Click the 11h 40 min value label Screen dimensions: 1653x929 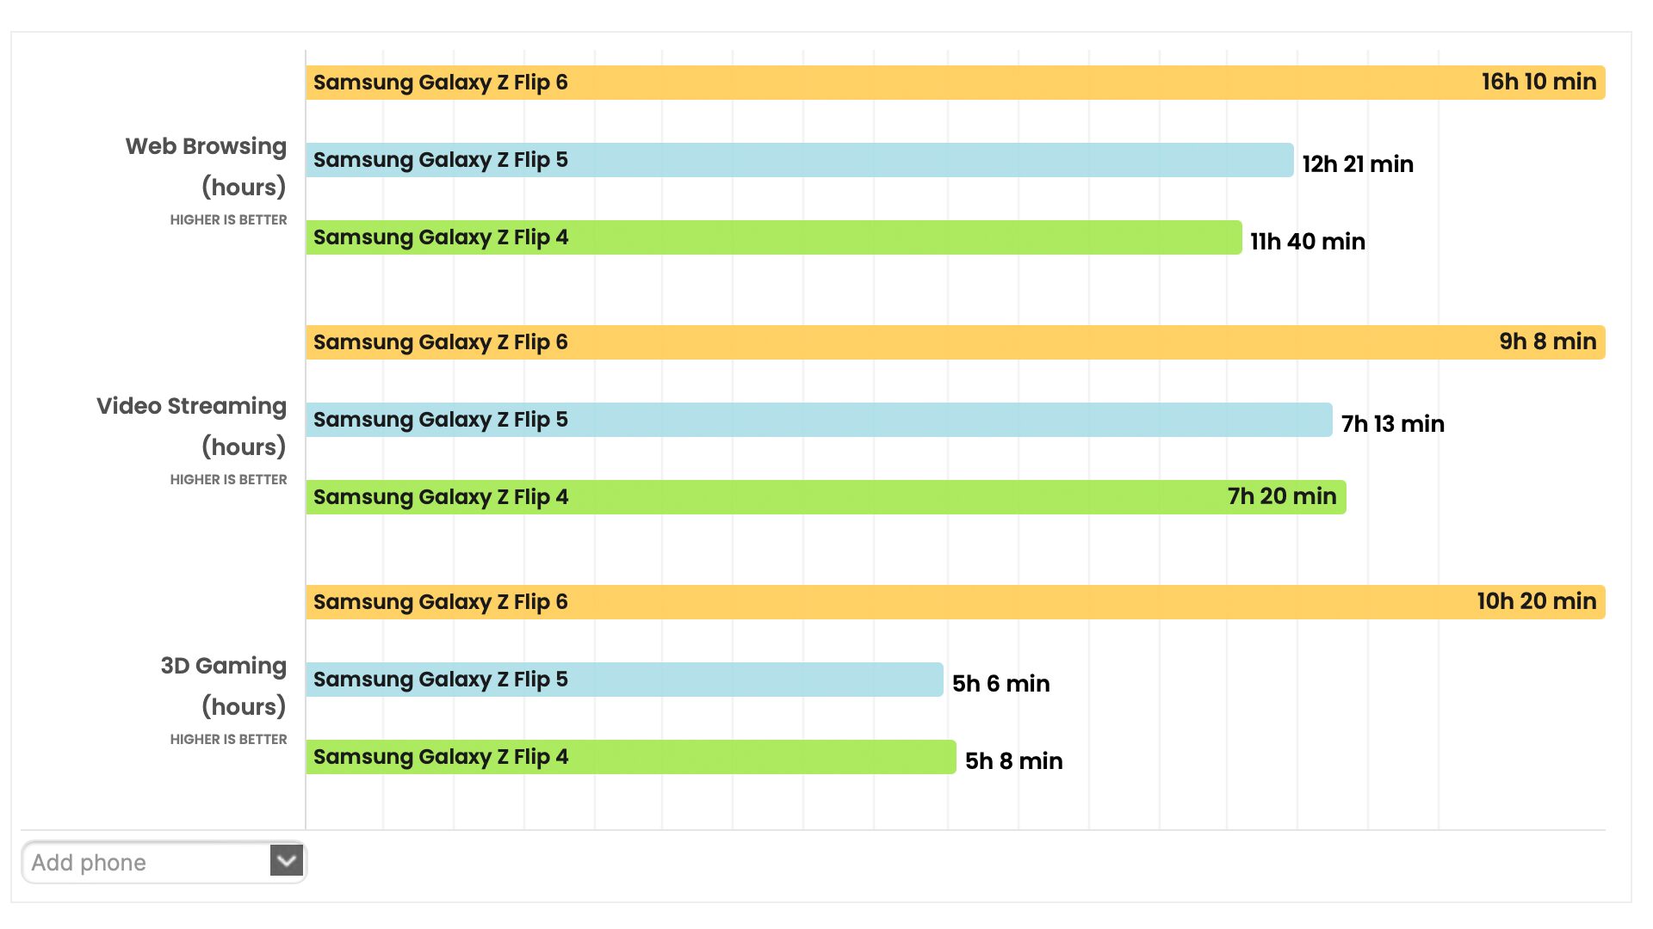click(1307, 242)
